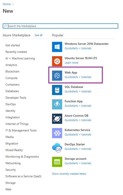This screenshot has height=195, width=123.
Task: Choose the Databases category
Action: 12,91
